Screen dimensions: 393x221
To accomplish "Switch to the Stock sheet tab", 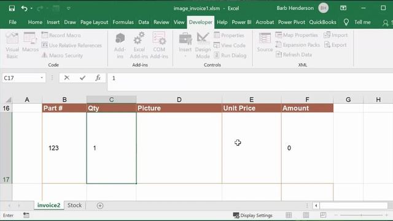I will coord(75,205).
